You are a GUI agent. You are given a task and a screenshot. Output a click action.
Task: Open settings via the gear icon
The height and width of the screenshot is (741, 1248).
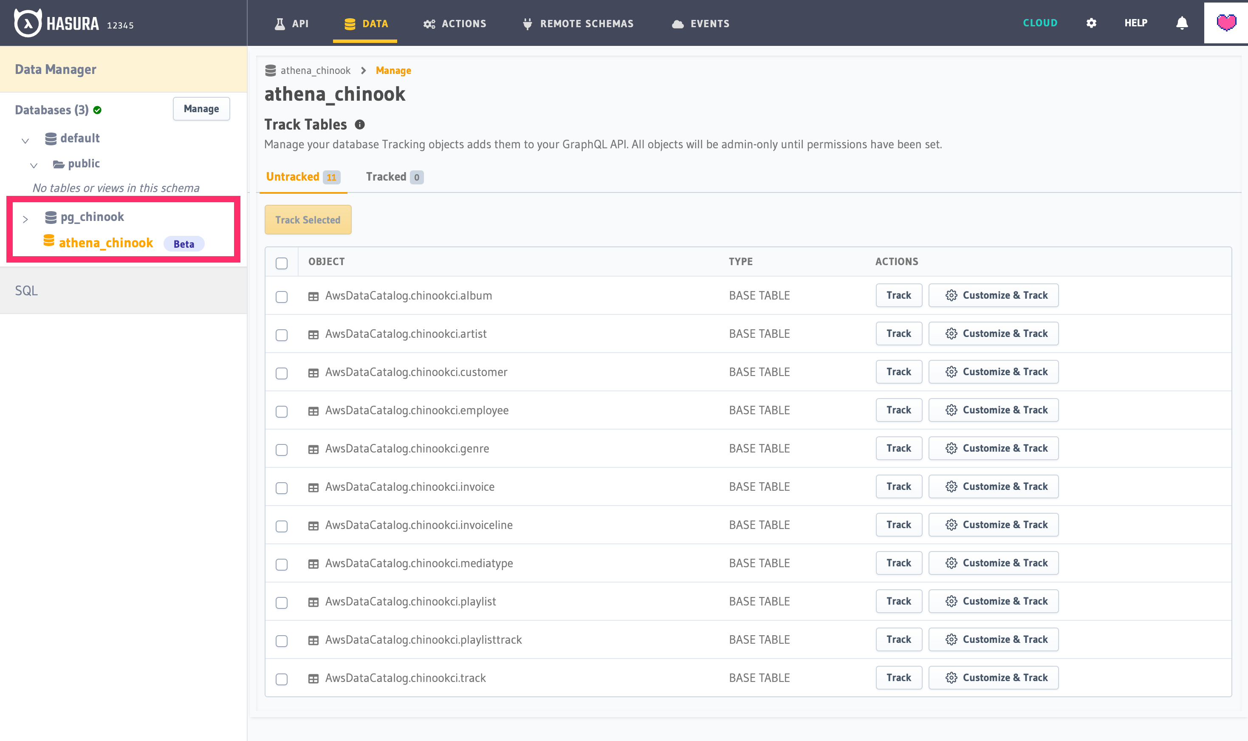[1091, 23]
